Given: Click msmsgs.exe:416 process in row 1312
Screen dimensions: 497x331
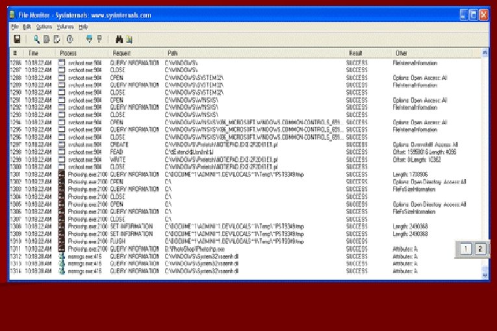Looking at the screenshot, I should 84,256.
